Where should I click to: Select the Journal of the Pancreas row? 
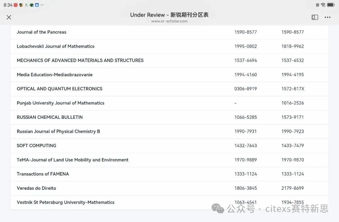pos(41,32)
